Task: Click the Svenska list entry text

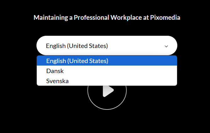Action: coord(57,81)
